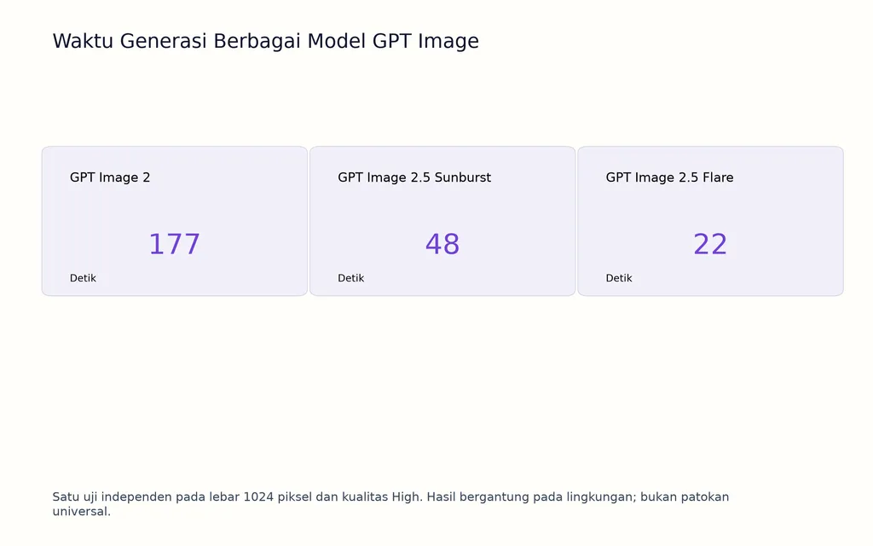Click 'Detik' under the GPT Image 2 card

coord(83,278)
